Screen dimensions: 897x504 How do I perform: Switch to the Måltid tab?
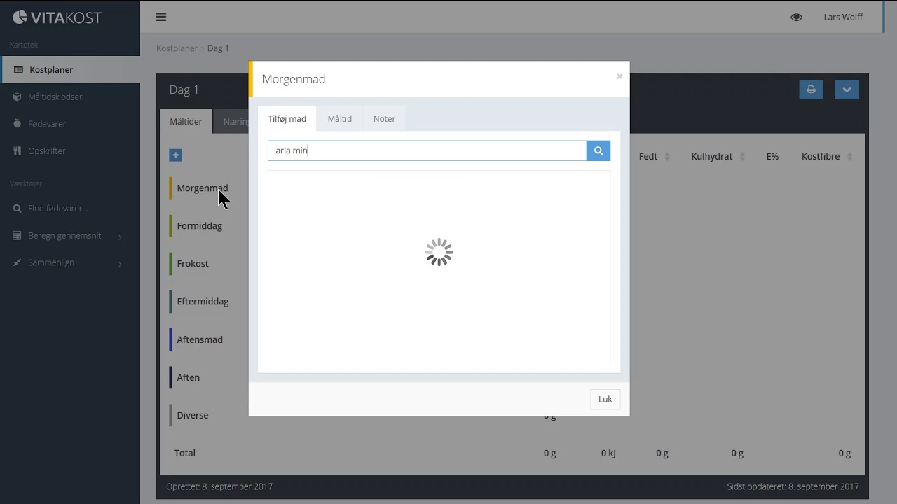point(339,119)
